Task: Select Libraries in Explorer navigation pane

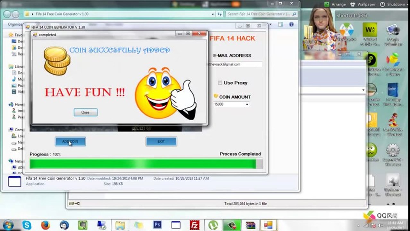Action: coord(16,66)
